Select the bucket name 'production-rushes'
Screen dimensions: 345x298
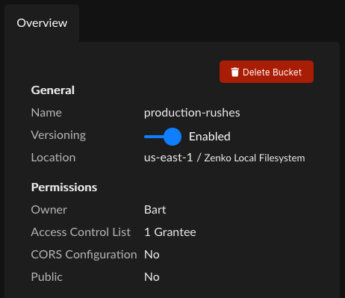coord(192,113)
